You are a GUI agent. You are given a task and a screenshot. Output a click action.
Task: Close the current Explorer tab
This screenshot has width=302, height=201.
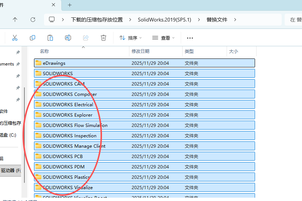click(54, 5)
